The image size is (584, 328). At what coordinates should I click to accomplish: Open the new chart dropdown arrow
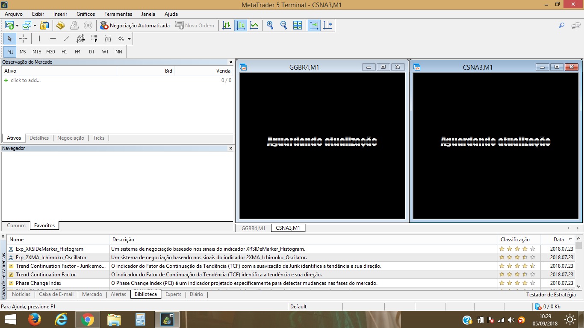point(16,25)
